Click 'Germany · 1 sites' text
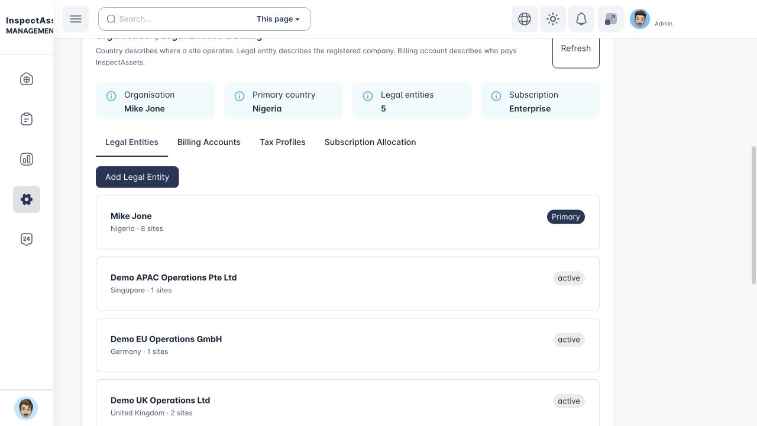Viewport: 757px width, 426px height. 139,351
